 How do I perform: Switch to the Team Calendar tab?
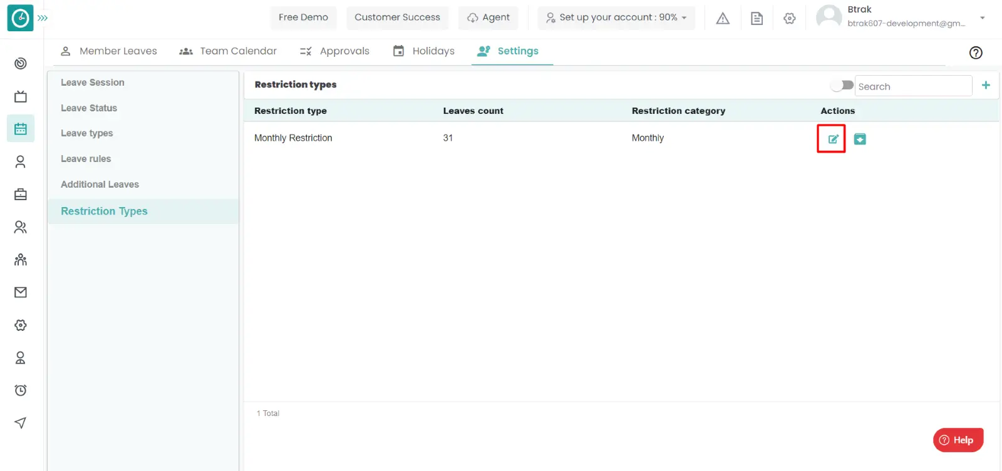tap(228, 51)
